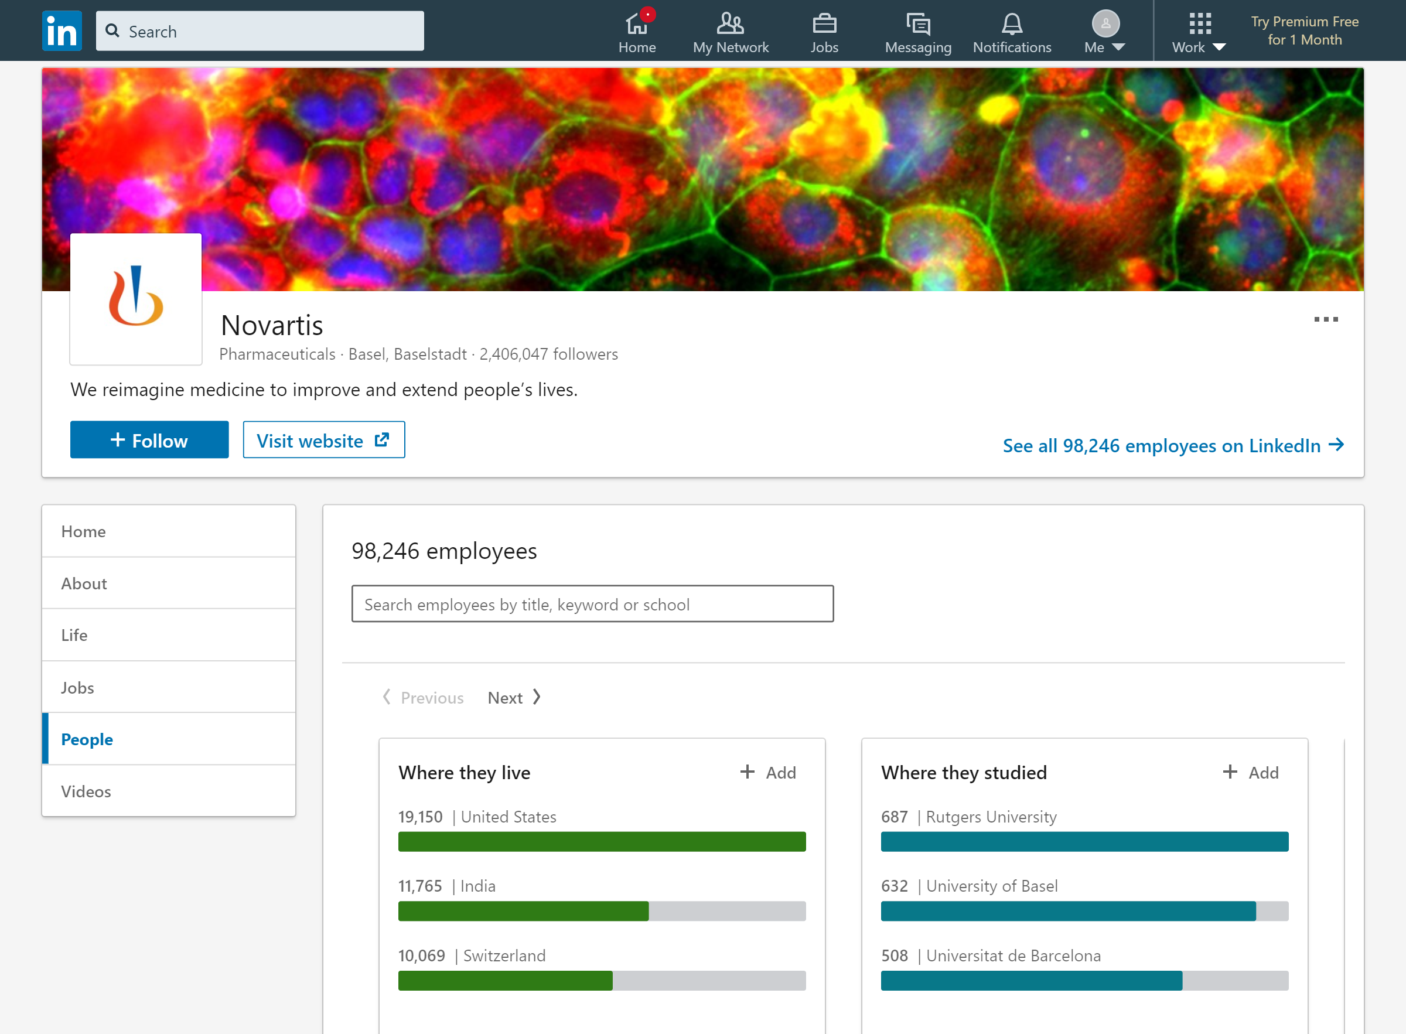Image resolution: width=1406 pixels, height=1034 pixels.
Task: Click the Previous pagination text
Action: pyautogui.click(x=432, y=697)
